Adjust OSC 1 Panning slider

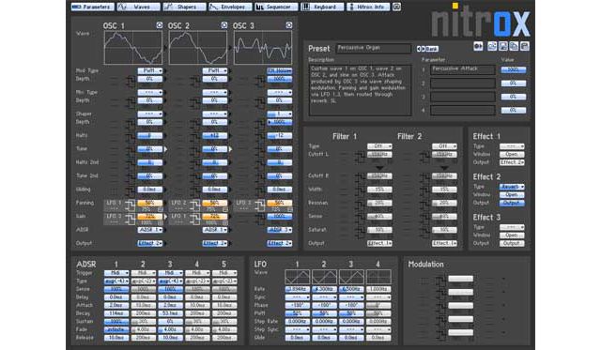pos(150,203)
